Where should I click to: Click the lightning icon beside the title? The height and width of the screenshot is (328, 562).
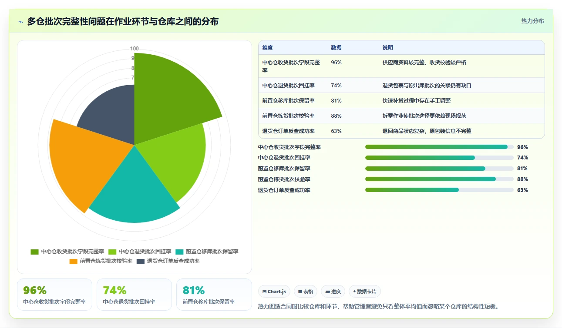21,22
